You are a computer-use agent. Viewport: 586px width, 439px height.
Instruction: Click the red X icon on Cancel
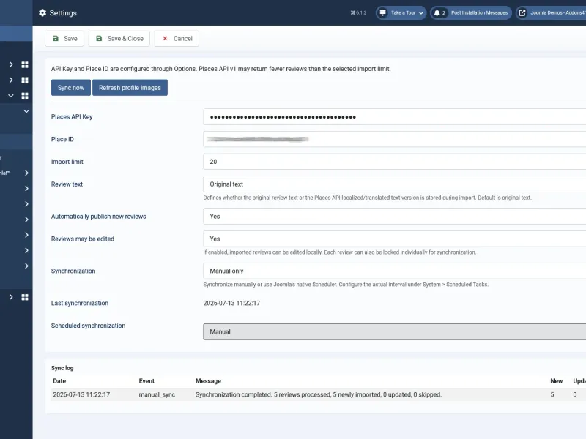165,39
